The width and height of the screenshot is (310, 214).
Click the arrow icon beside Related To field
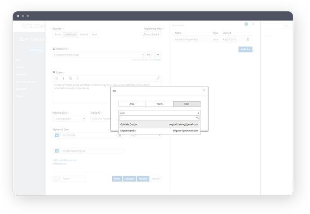click(158, 55)
